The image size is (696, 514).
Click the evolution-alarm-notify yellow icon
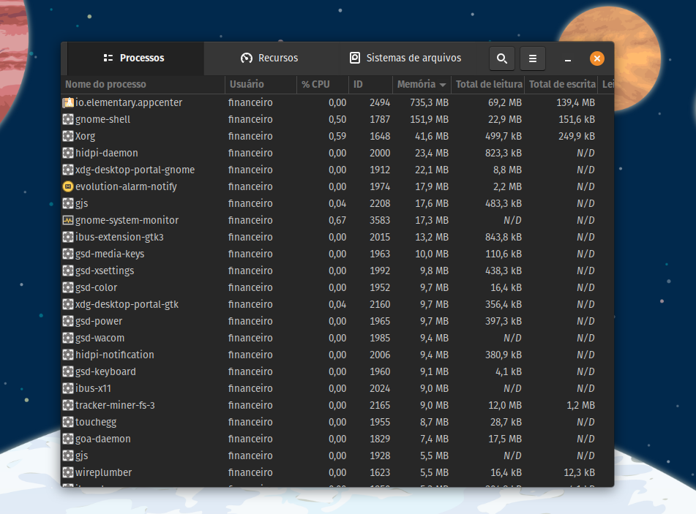coord(68,186)
